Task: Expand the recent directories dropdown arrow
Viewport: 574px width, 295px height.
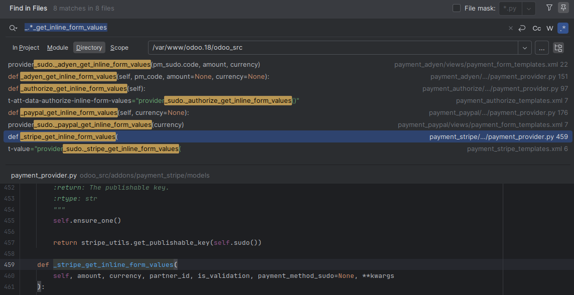Action: (x=525, y=48)
